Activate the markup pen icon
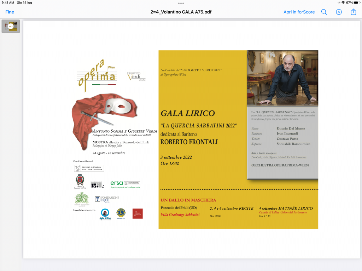362x271 pixels. tap(339, 12)
